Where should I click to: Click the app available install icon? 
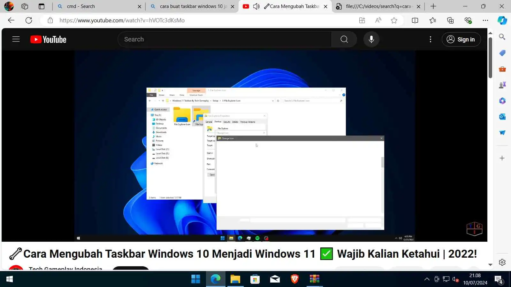tap(362, 20)
